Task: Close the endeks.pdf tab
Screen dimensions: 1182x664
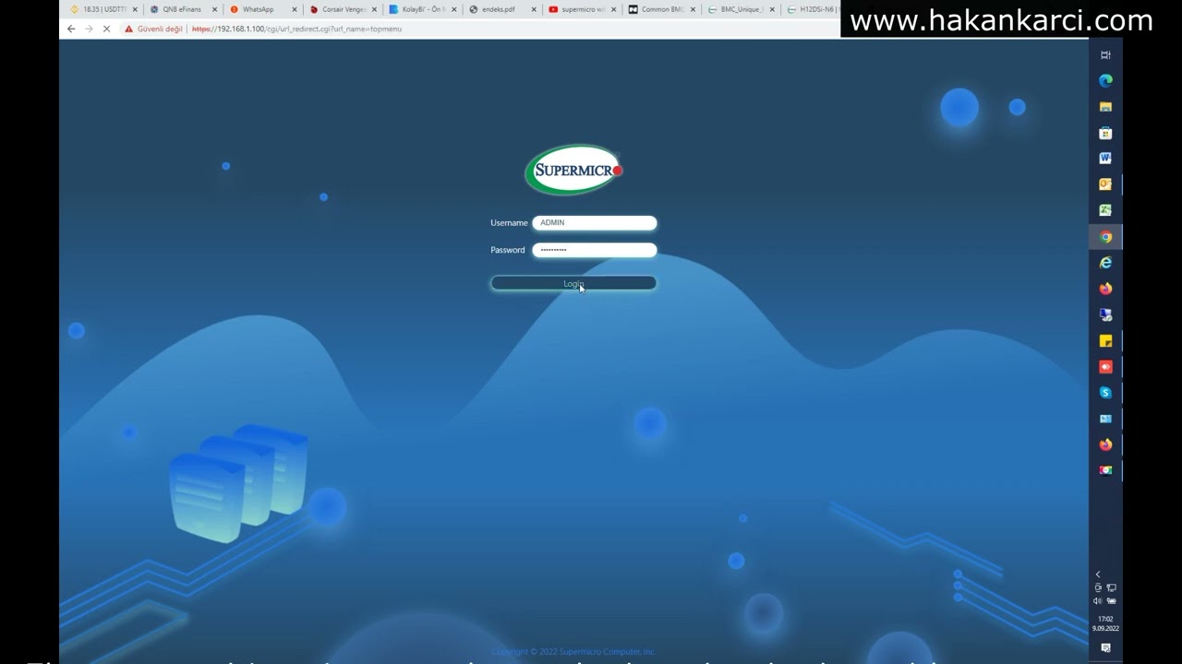Action: (534, 9)
